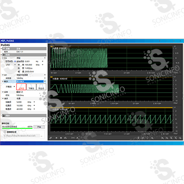This screenshot has width=184, height=184.
Task: Click the orange bar atop the sawtooth chart
Action: point(111,108)
